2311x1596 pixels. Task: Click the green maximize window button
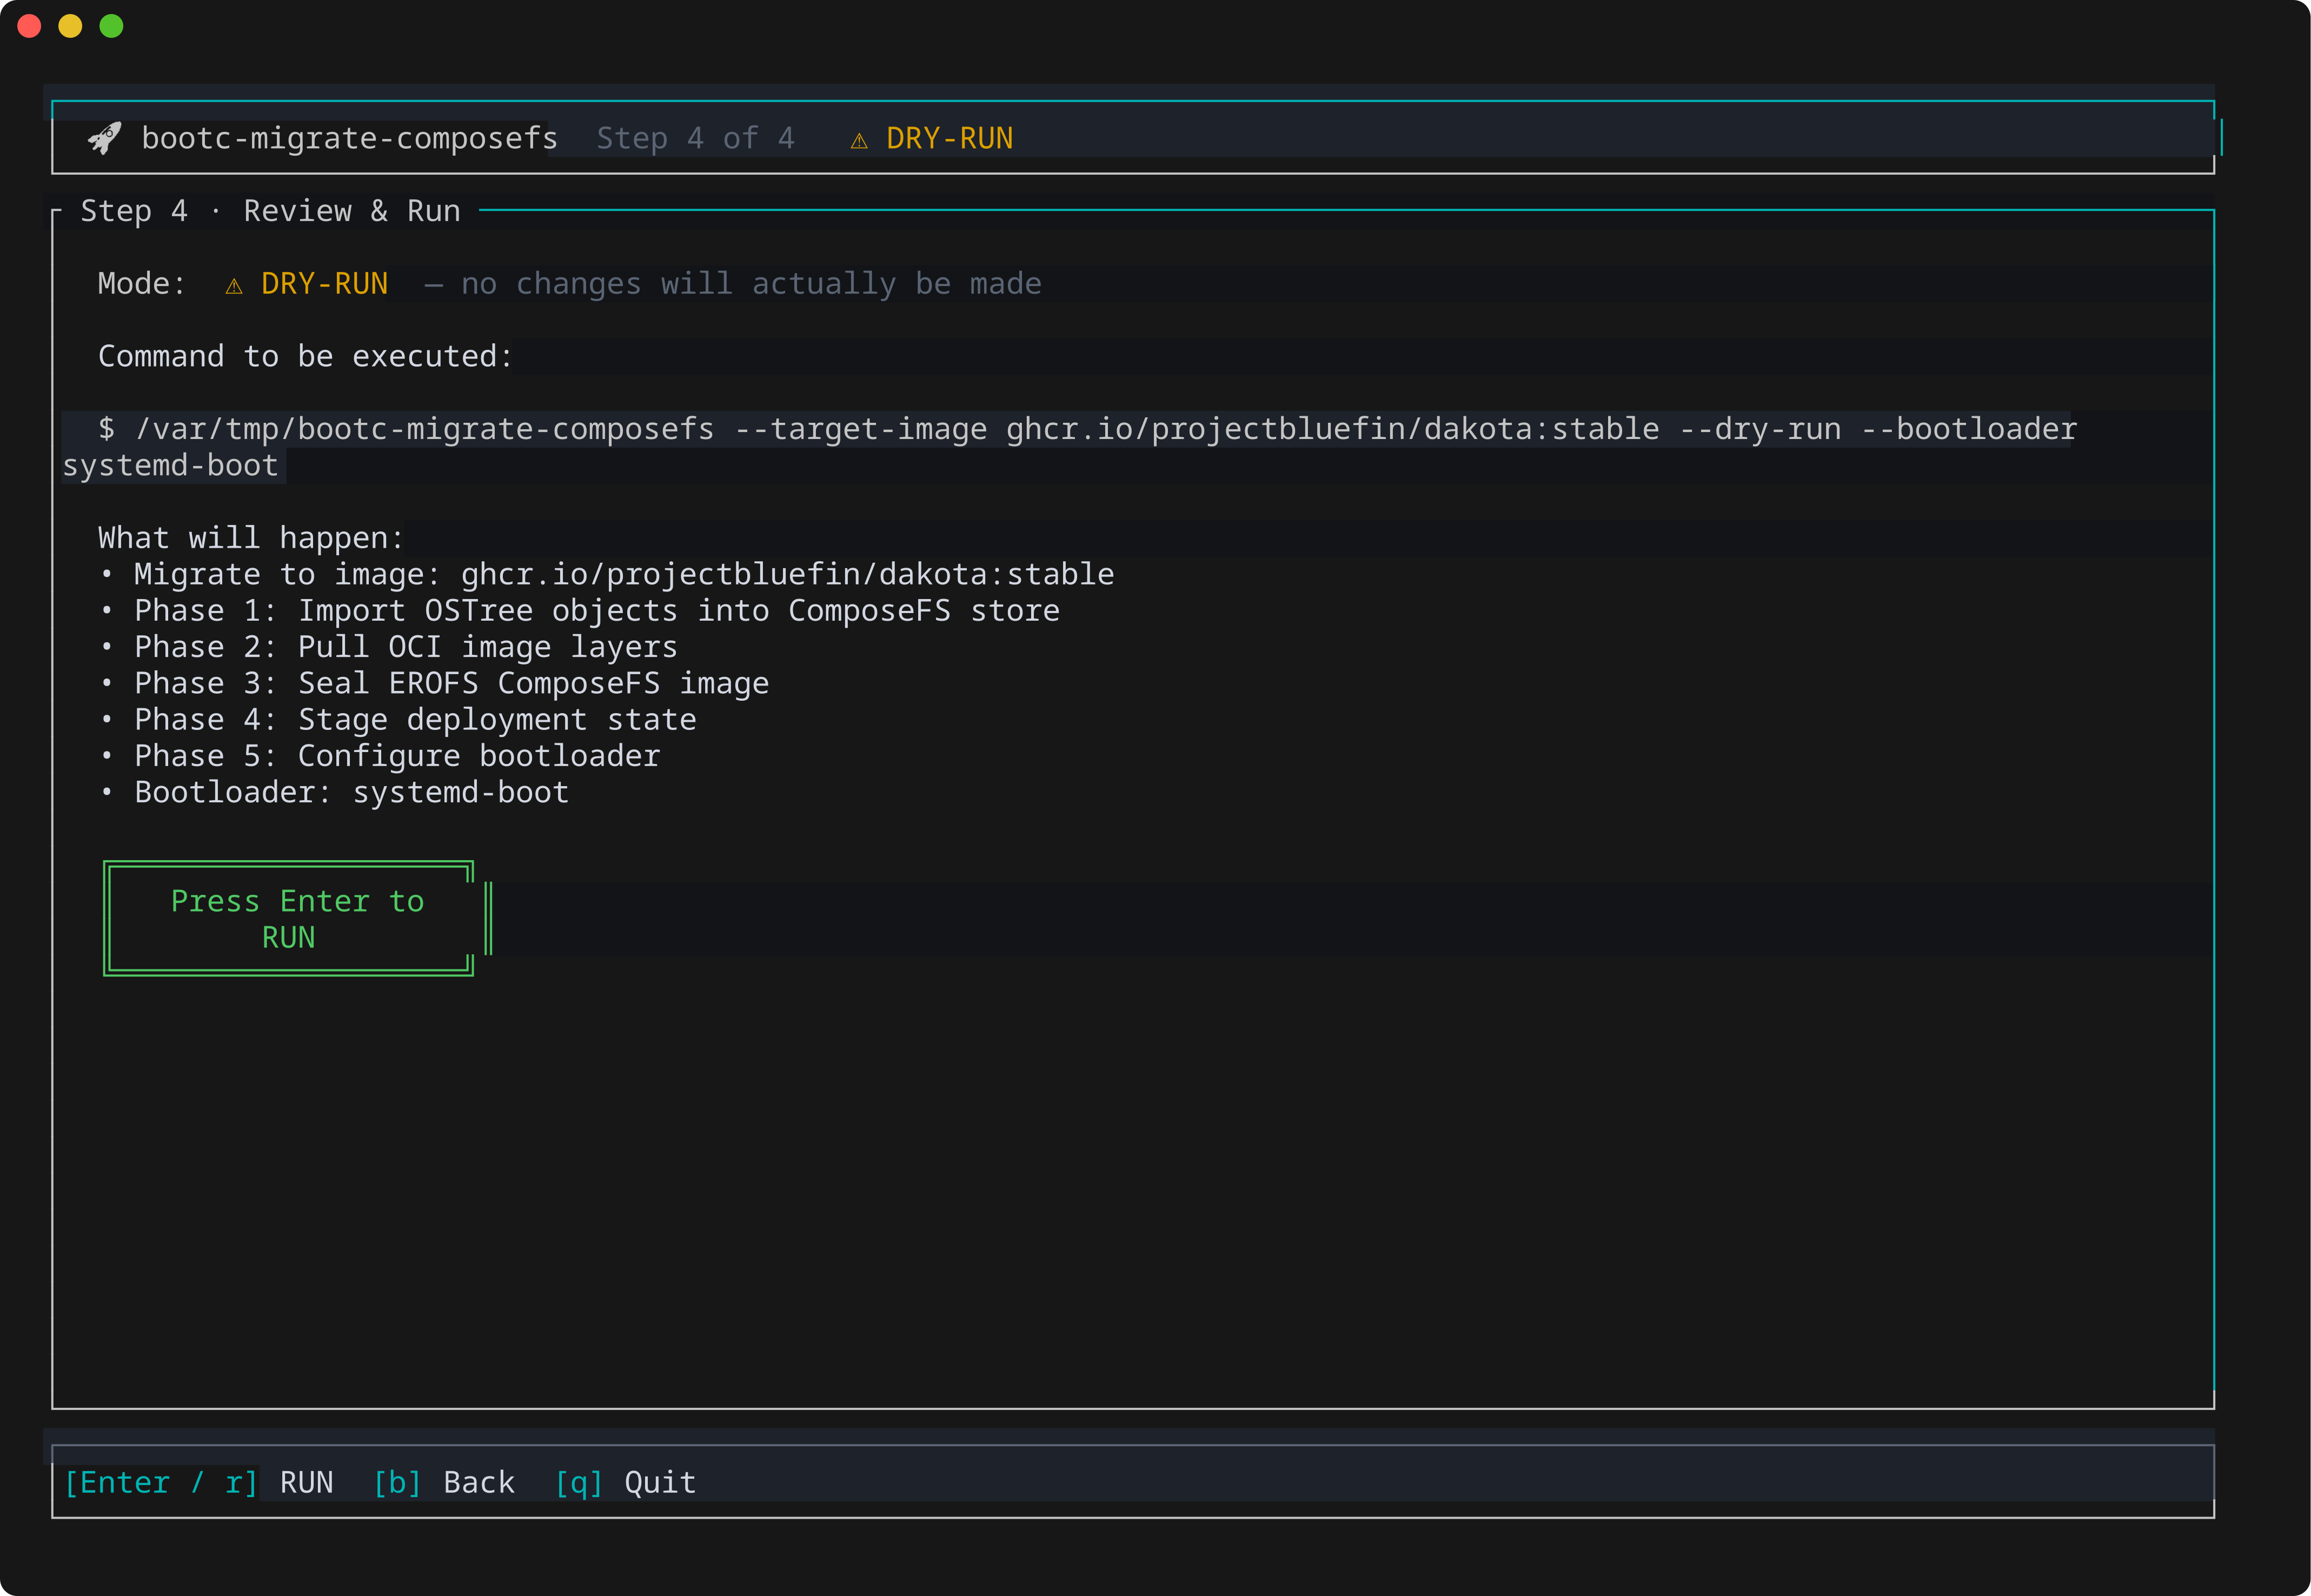click(x=111, y=26)
